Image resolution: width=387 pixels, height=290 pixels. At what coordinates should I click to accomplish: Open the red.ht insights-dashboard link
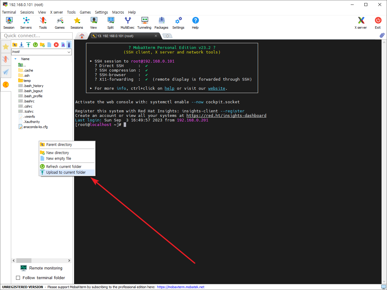[x=226, y=115]
